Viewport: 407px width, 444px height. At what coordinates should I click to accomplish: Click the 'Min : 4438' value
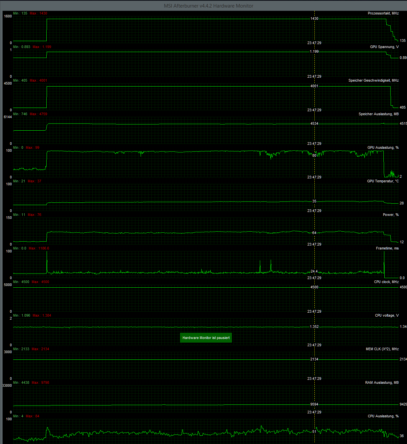click(21, 383)
